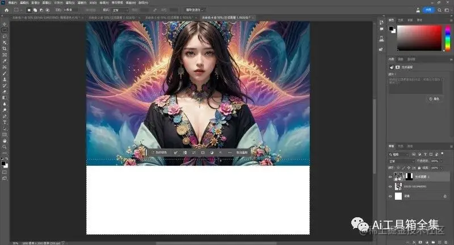Click the add layer mask icon at panel bottom
The image size is (454, 245).
click(x=421, y=242)
